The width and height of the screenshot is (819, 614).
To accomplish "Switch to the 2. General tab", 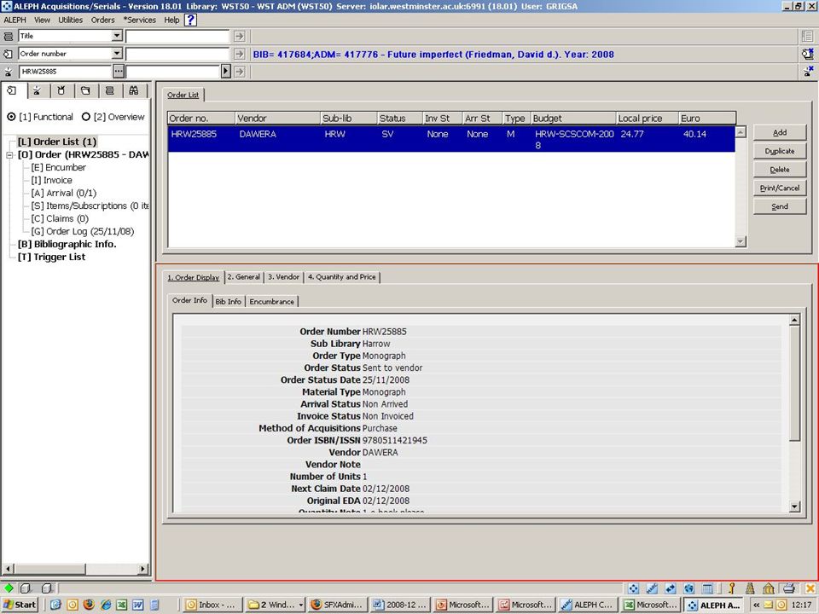I will (x=244, y=277).
